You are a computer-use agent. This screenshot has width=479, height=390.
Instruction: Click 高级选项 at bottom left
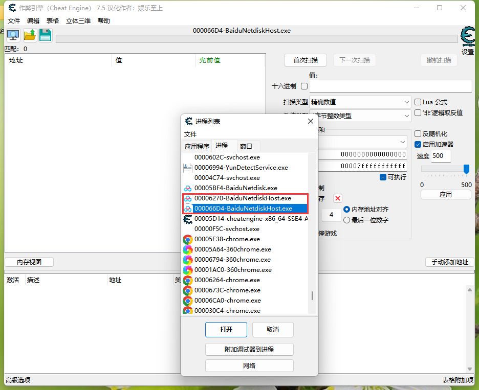click(x=18, y=380)
